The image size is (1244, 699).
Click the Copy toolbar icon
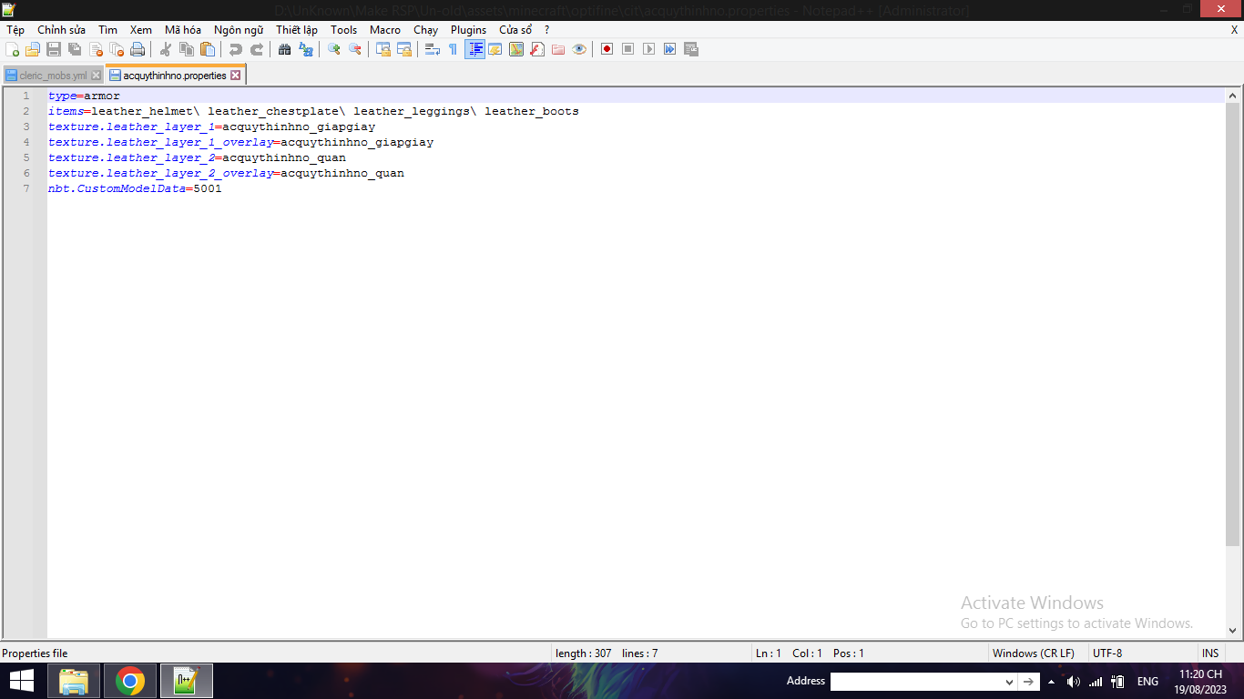point(187,49)
